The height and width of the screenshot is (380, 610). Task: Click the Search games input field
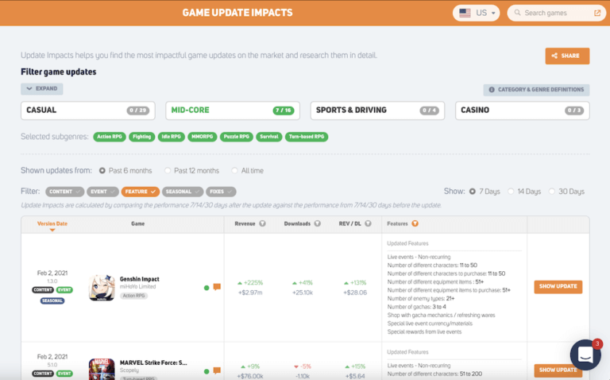pyautogui.click(x=556, y=13)
